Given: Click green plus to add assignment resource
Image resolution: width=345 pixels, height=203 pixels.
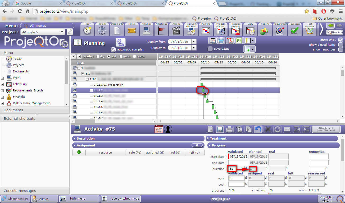Looking at the screenshot, I should point(79,152).
